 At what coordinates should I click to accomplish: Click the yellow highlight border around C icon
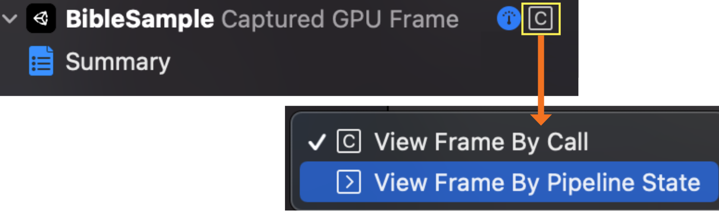coord(540,5)
